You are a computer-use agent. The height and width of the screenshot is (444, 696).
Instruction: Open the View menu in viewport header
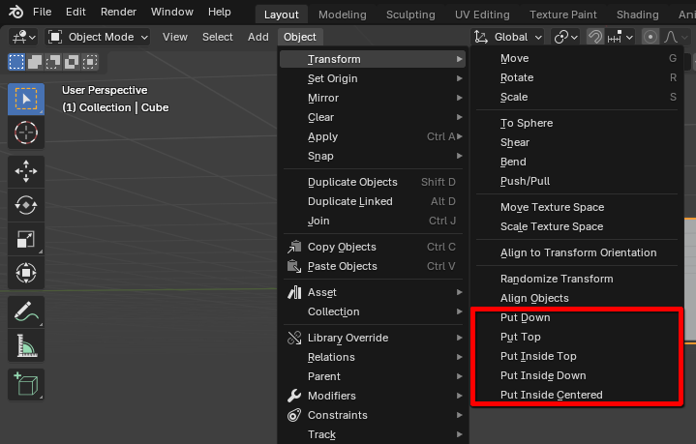coord(175,37)
